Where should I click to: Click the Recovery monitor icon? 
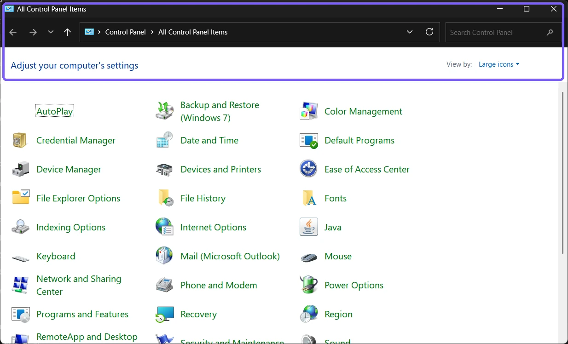(165, 315)
